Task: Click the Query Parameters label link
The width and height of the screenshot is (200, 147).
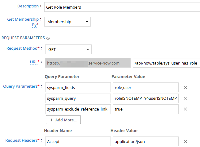Action: [x=20, y=86]
